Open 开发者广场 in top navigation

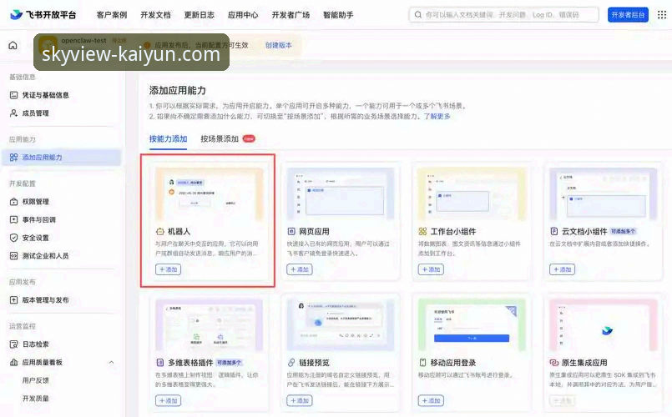click(291, 15)
